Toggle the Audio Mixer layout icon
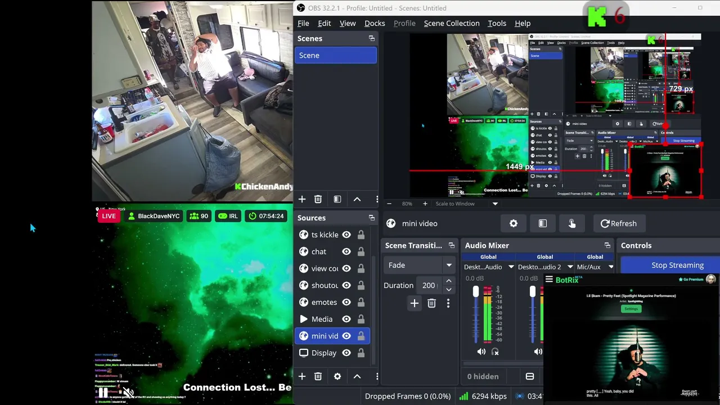Image resolution: width=720 pixels, height=405 pixels. point(530,376)
